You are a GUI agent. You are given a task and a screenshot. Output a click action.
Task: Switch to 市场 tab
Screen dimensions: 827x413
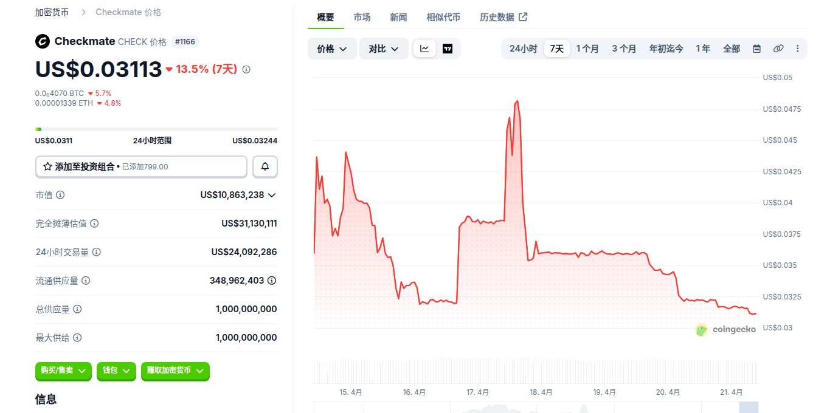(x=362, y=17)
